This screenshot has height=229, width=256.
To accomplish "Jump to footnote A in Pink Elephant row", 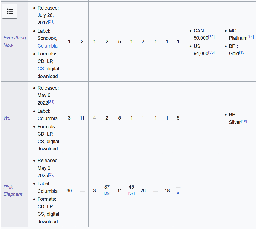I will tap(178, 193).
